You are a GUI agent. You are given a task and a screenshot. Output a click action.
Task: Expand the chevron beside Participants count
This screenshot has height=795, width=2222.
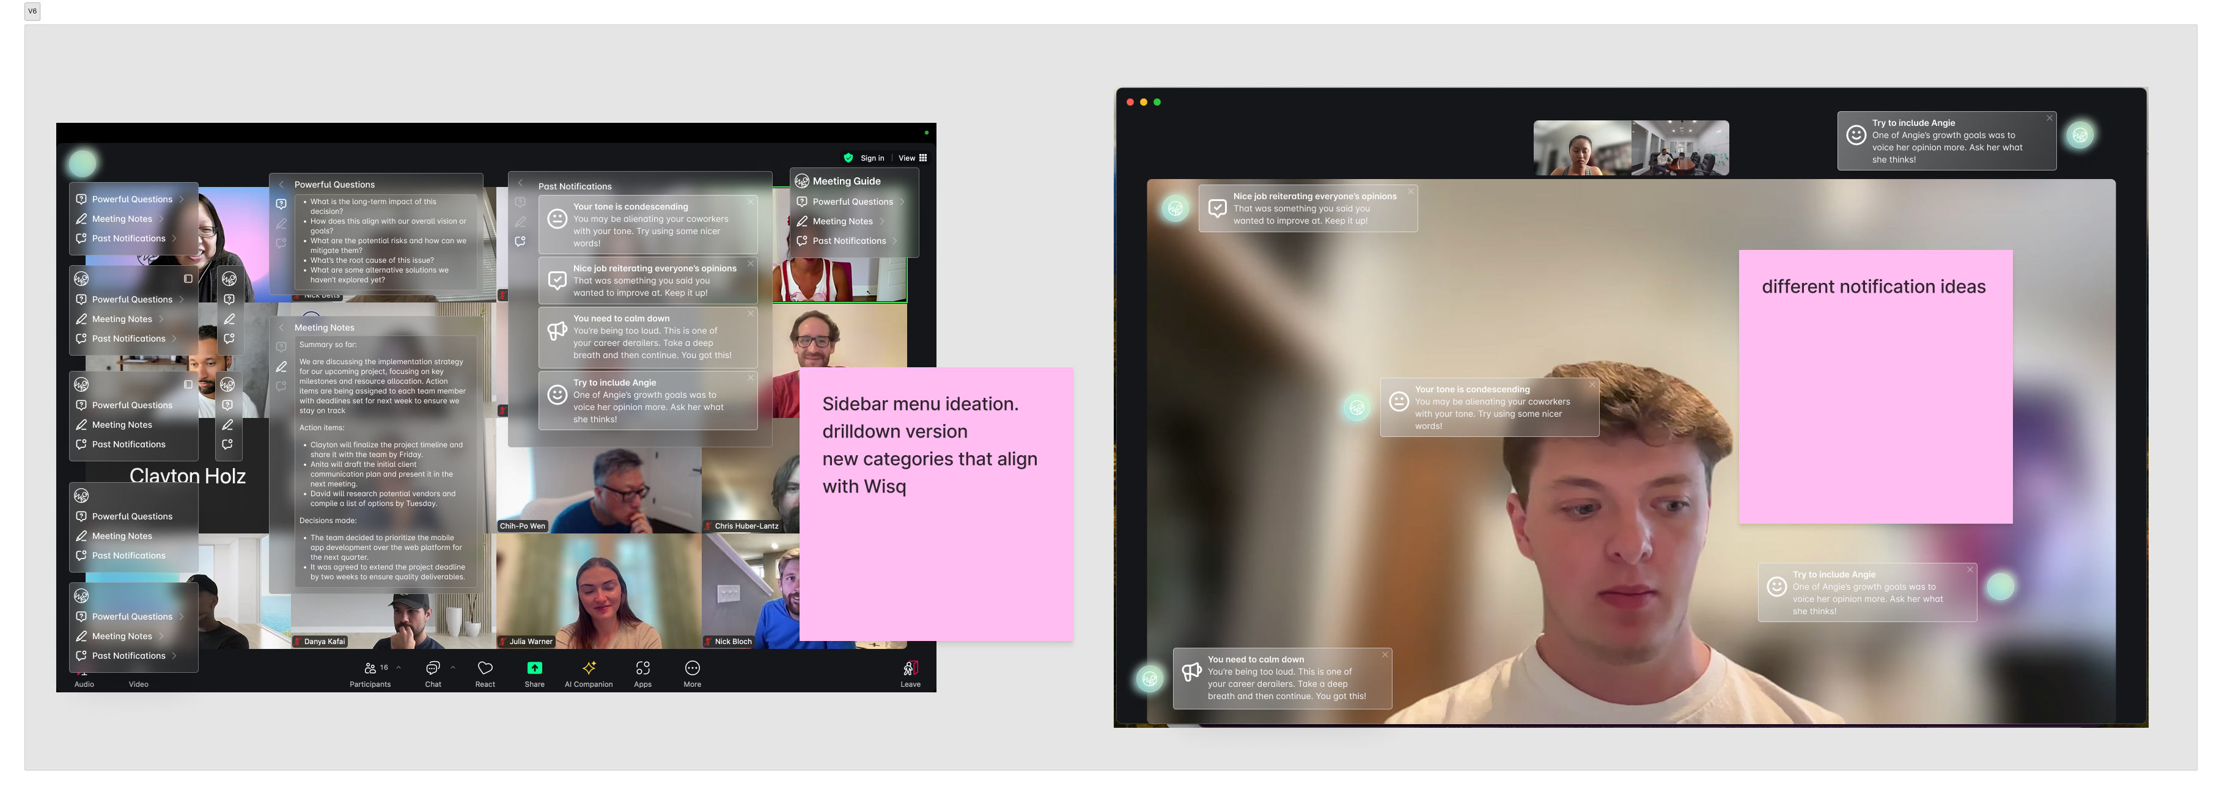399,667
